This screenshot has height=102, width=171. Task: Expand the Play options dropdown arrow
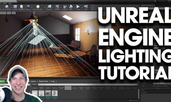pyautogui.click(x=82, y=8)
